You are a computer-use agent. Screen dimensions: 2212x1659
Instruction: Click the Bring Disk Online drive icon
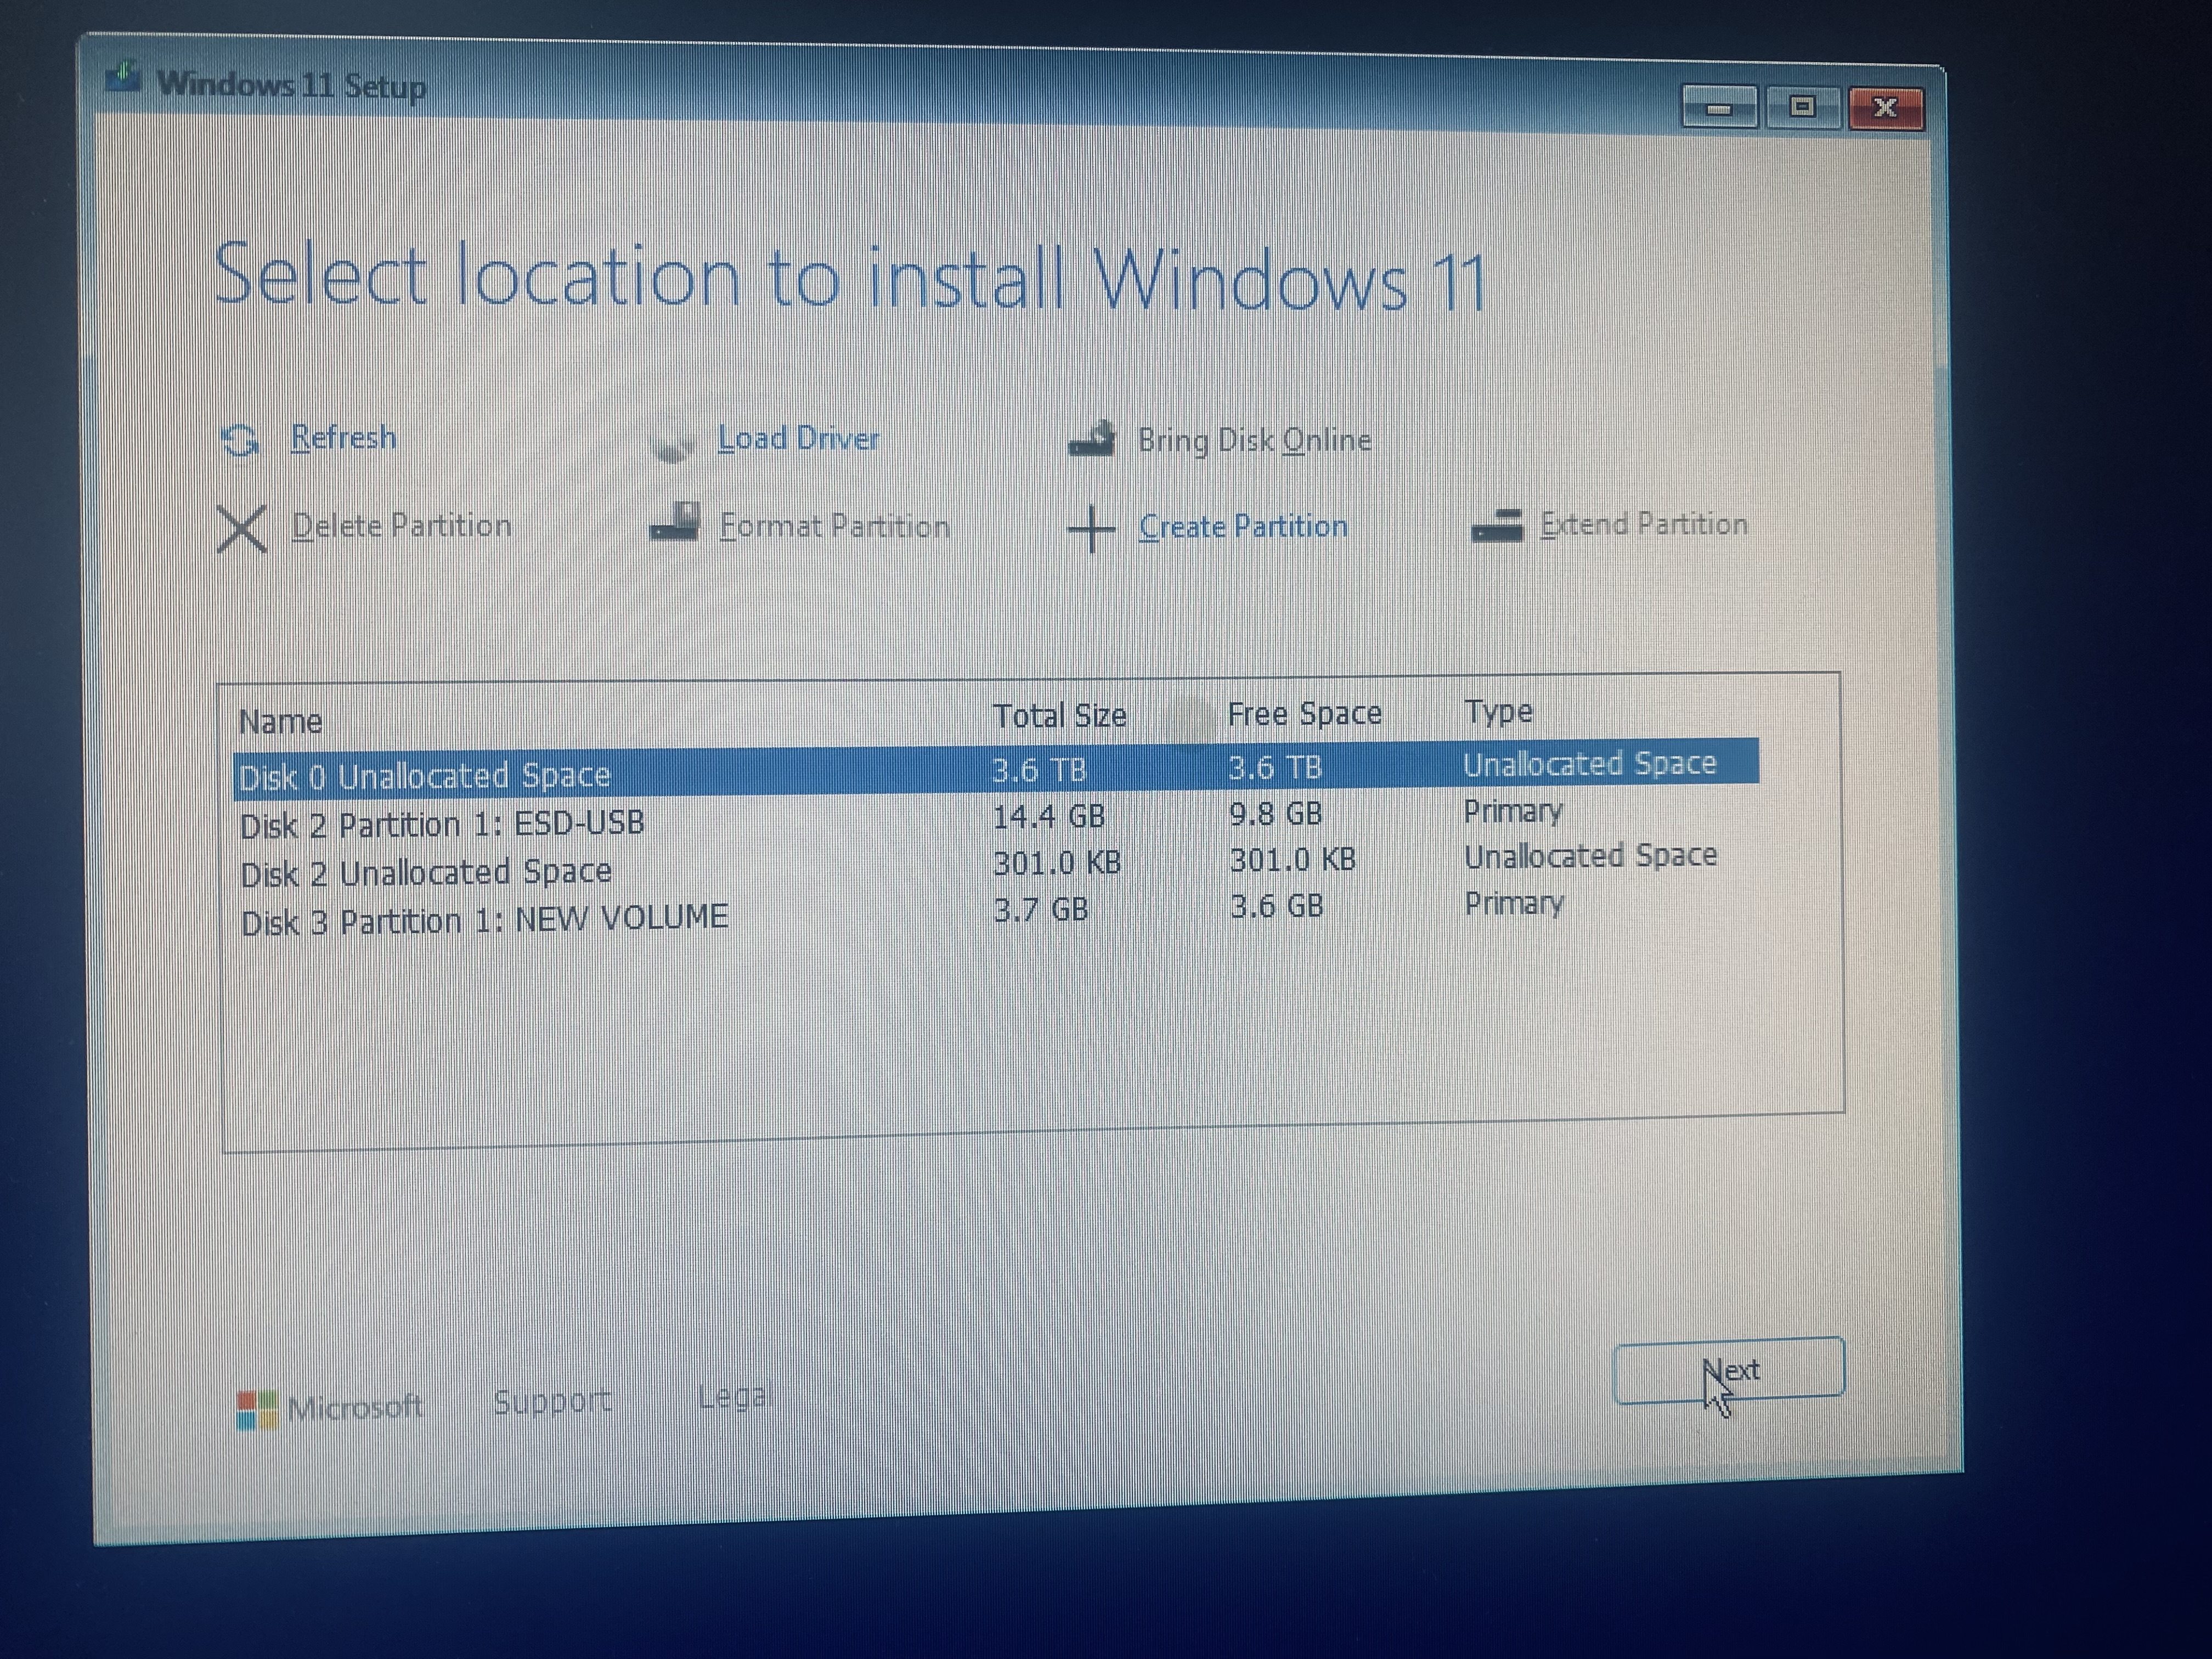tap(1091, 439)
